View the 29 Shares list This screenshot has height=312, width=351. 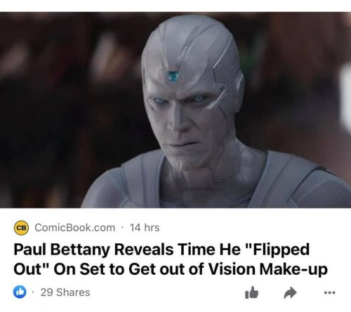click(x=65, y=292)
